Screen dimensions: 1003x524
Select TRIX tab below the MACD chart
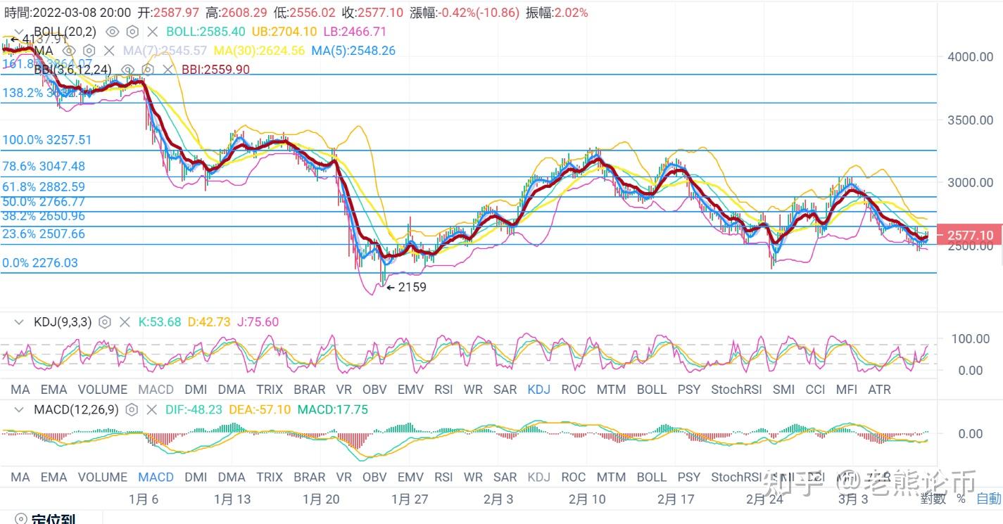[x=270, y=477]
